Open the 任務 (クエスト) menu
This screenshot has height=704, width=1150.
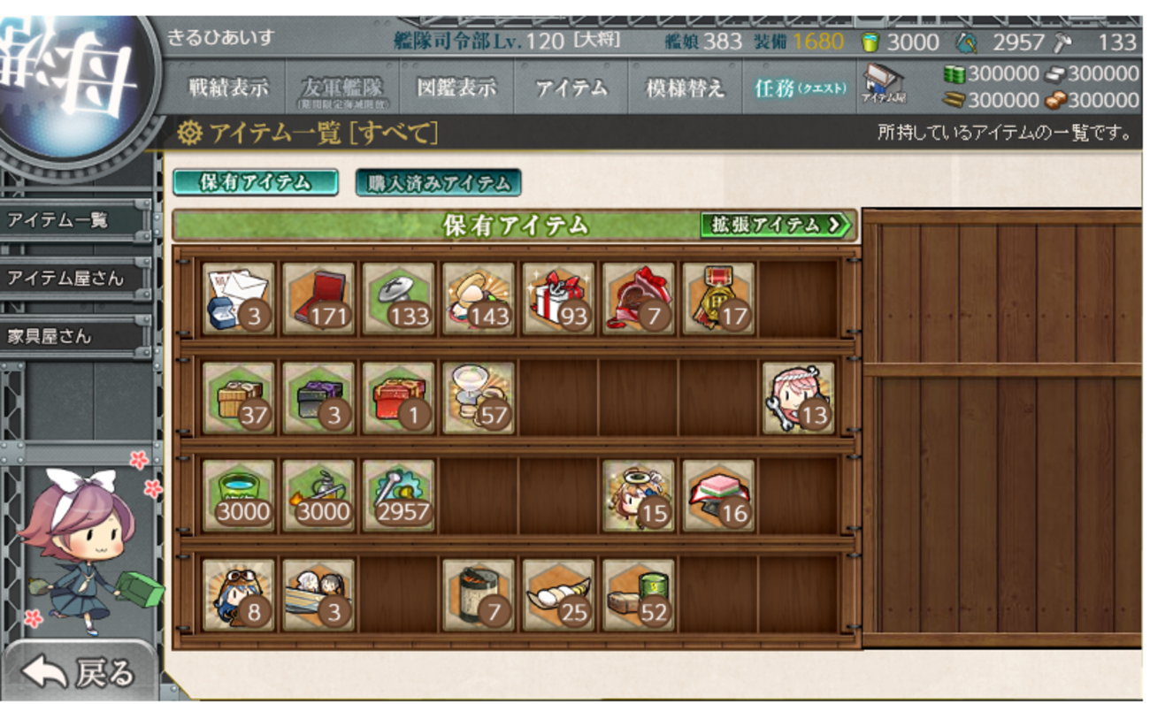tap(800, 88)
